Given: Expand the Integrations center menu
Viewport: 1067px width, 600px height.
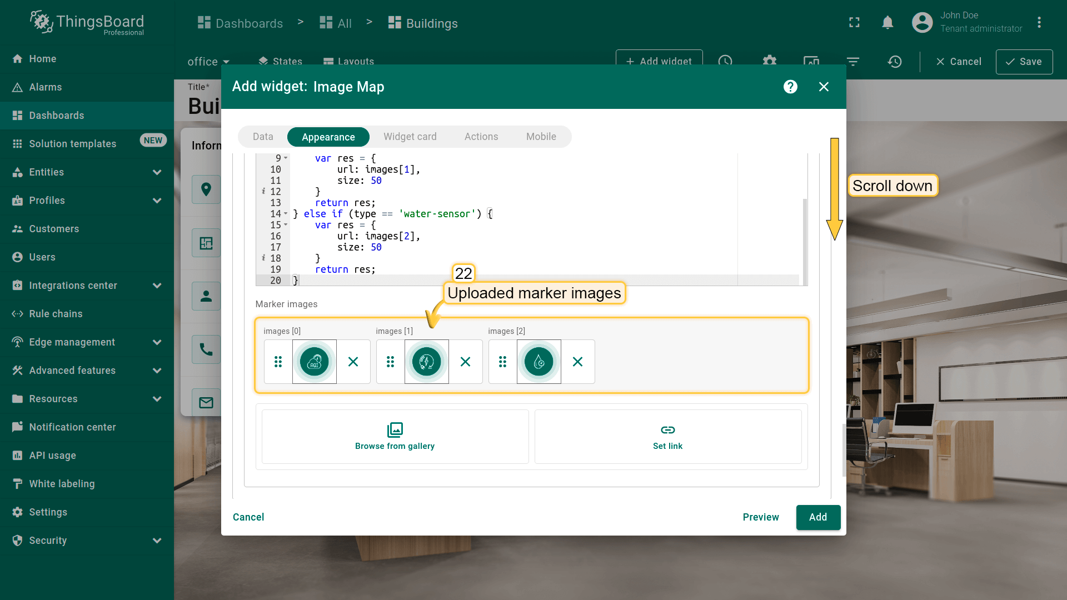Looking at the screenshot, I should [x=157, y=286].
